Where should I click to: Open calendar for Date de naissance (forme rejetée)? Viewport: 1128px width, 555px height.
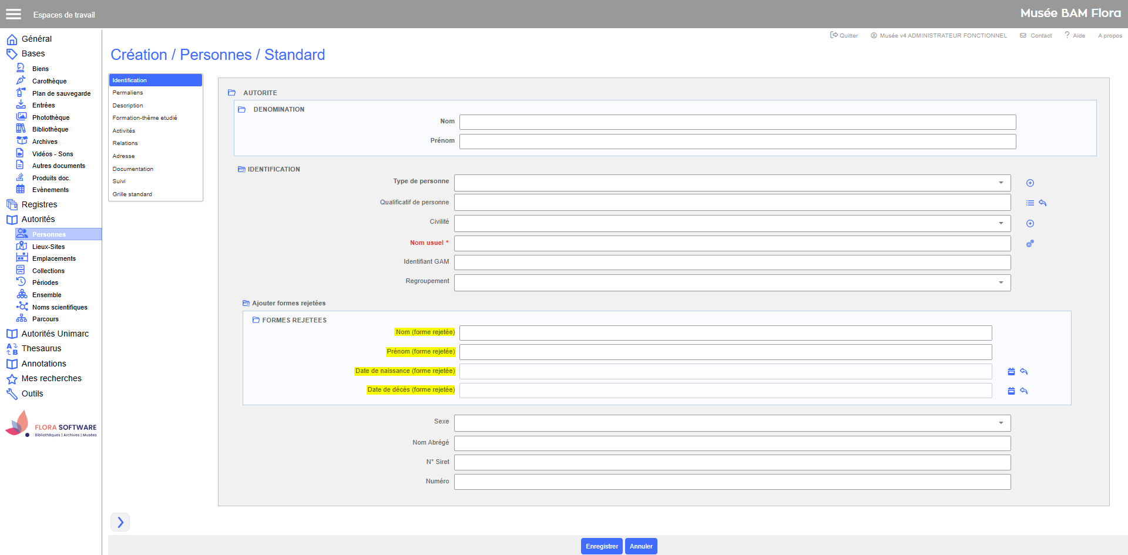[x=1011, y=372]
